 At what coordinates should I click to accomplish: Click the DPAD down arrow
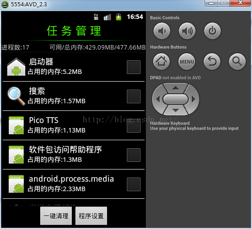pyautogui.click(x=176, y=110)
